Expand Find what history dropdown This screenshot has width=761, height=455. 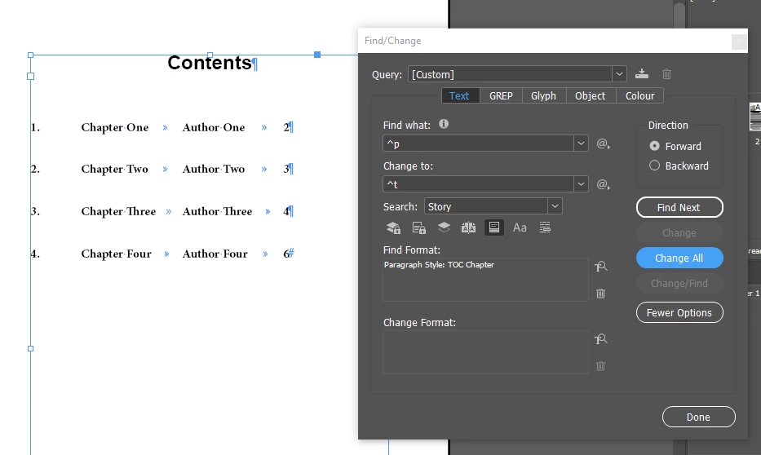point(581,144)
